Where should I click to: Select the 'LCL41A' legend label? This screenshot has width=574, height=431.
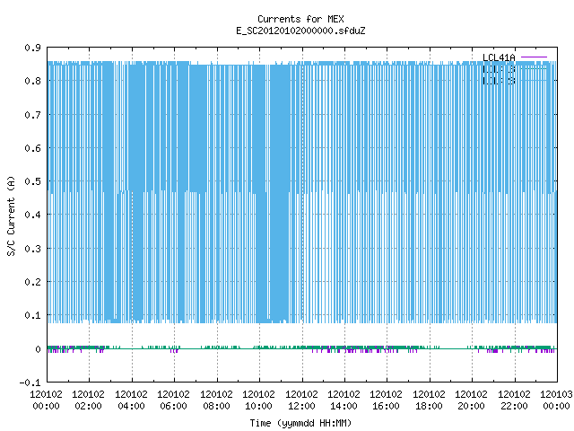pos(499,57)
